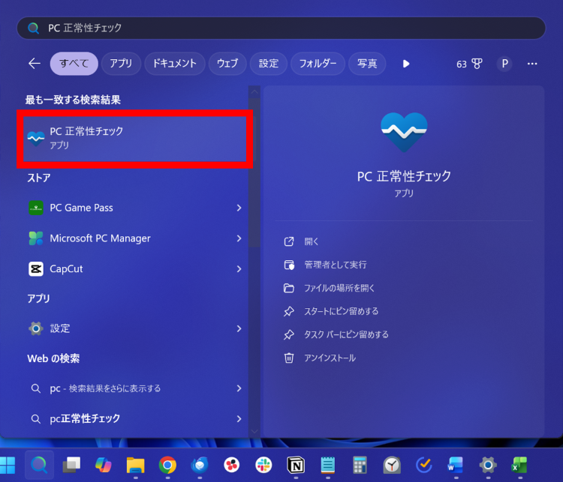This screenshot has width=563, height=482.
Task: Expand the Microsoft PC Manager chevron
Action: [x=239, y=238]
